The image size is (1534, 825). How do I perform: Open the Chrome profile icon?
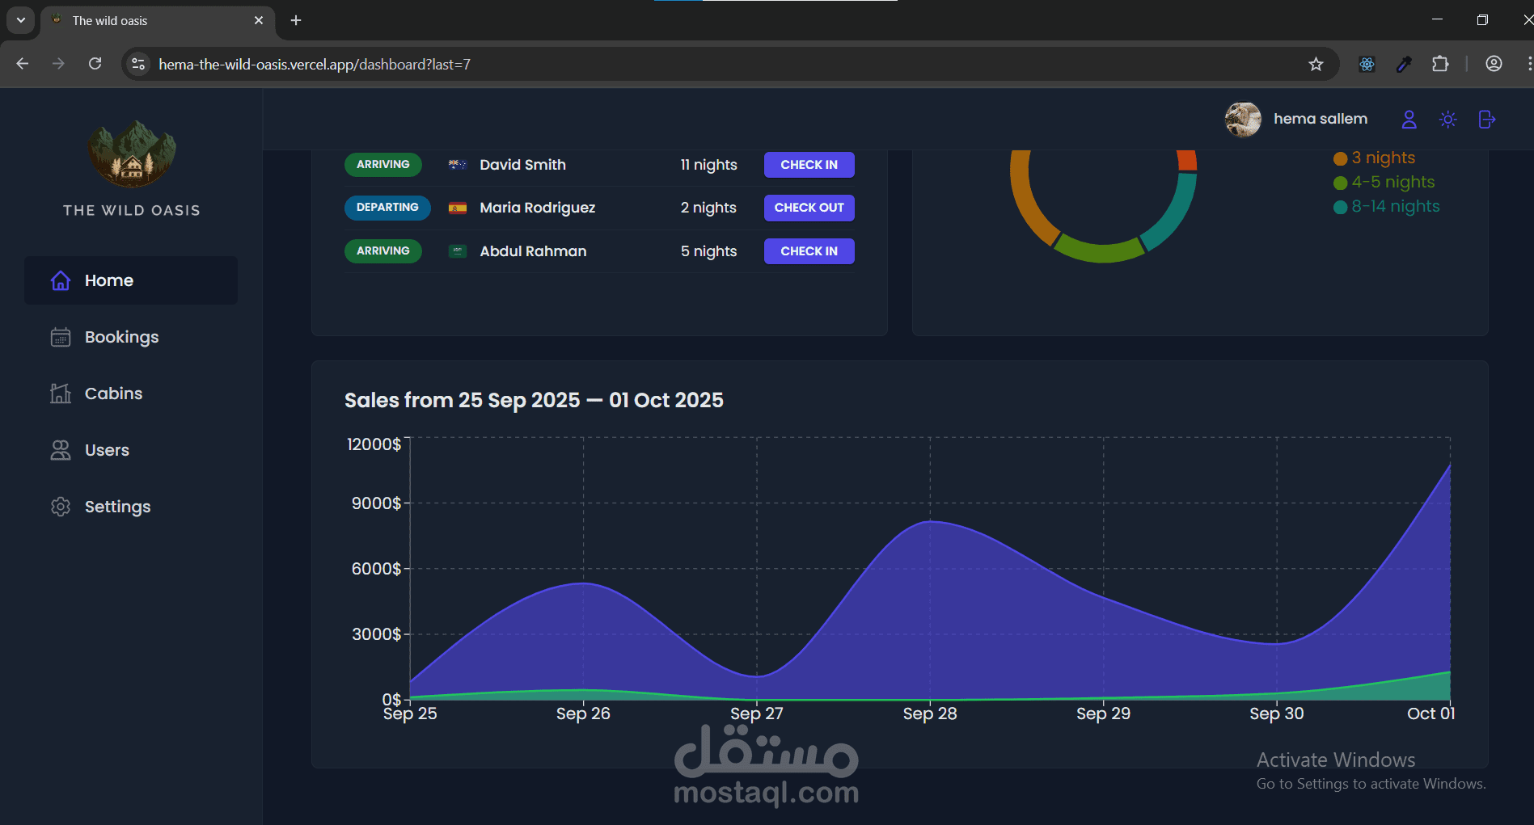(1494, 64)
